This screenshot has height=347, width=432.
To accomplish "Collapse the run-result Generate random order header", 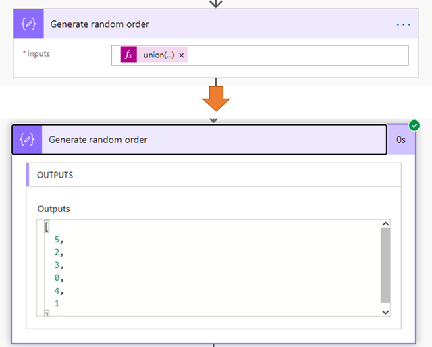I will [200, 140].
